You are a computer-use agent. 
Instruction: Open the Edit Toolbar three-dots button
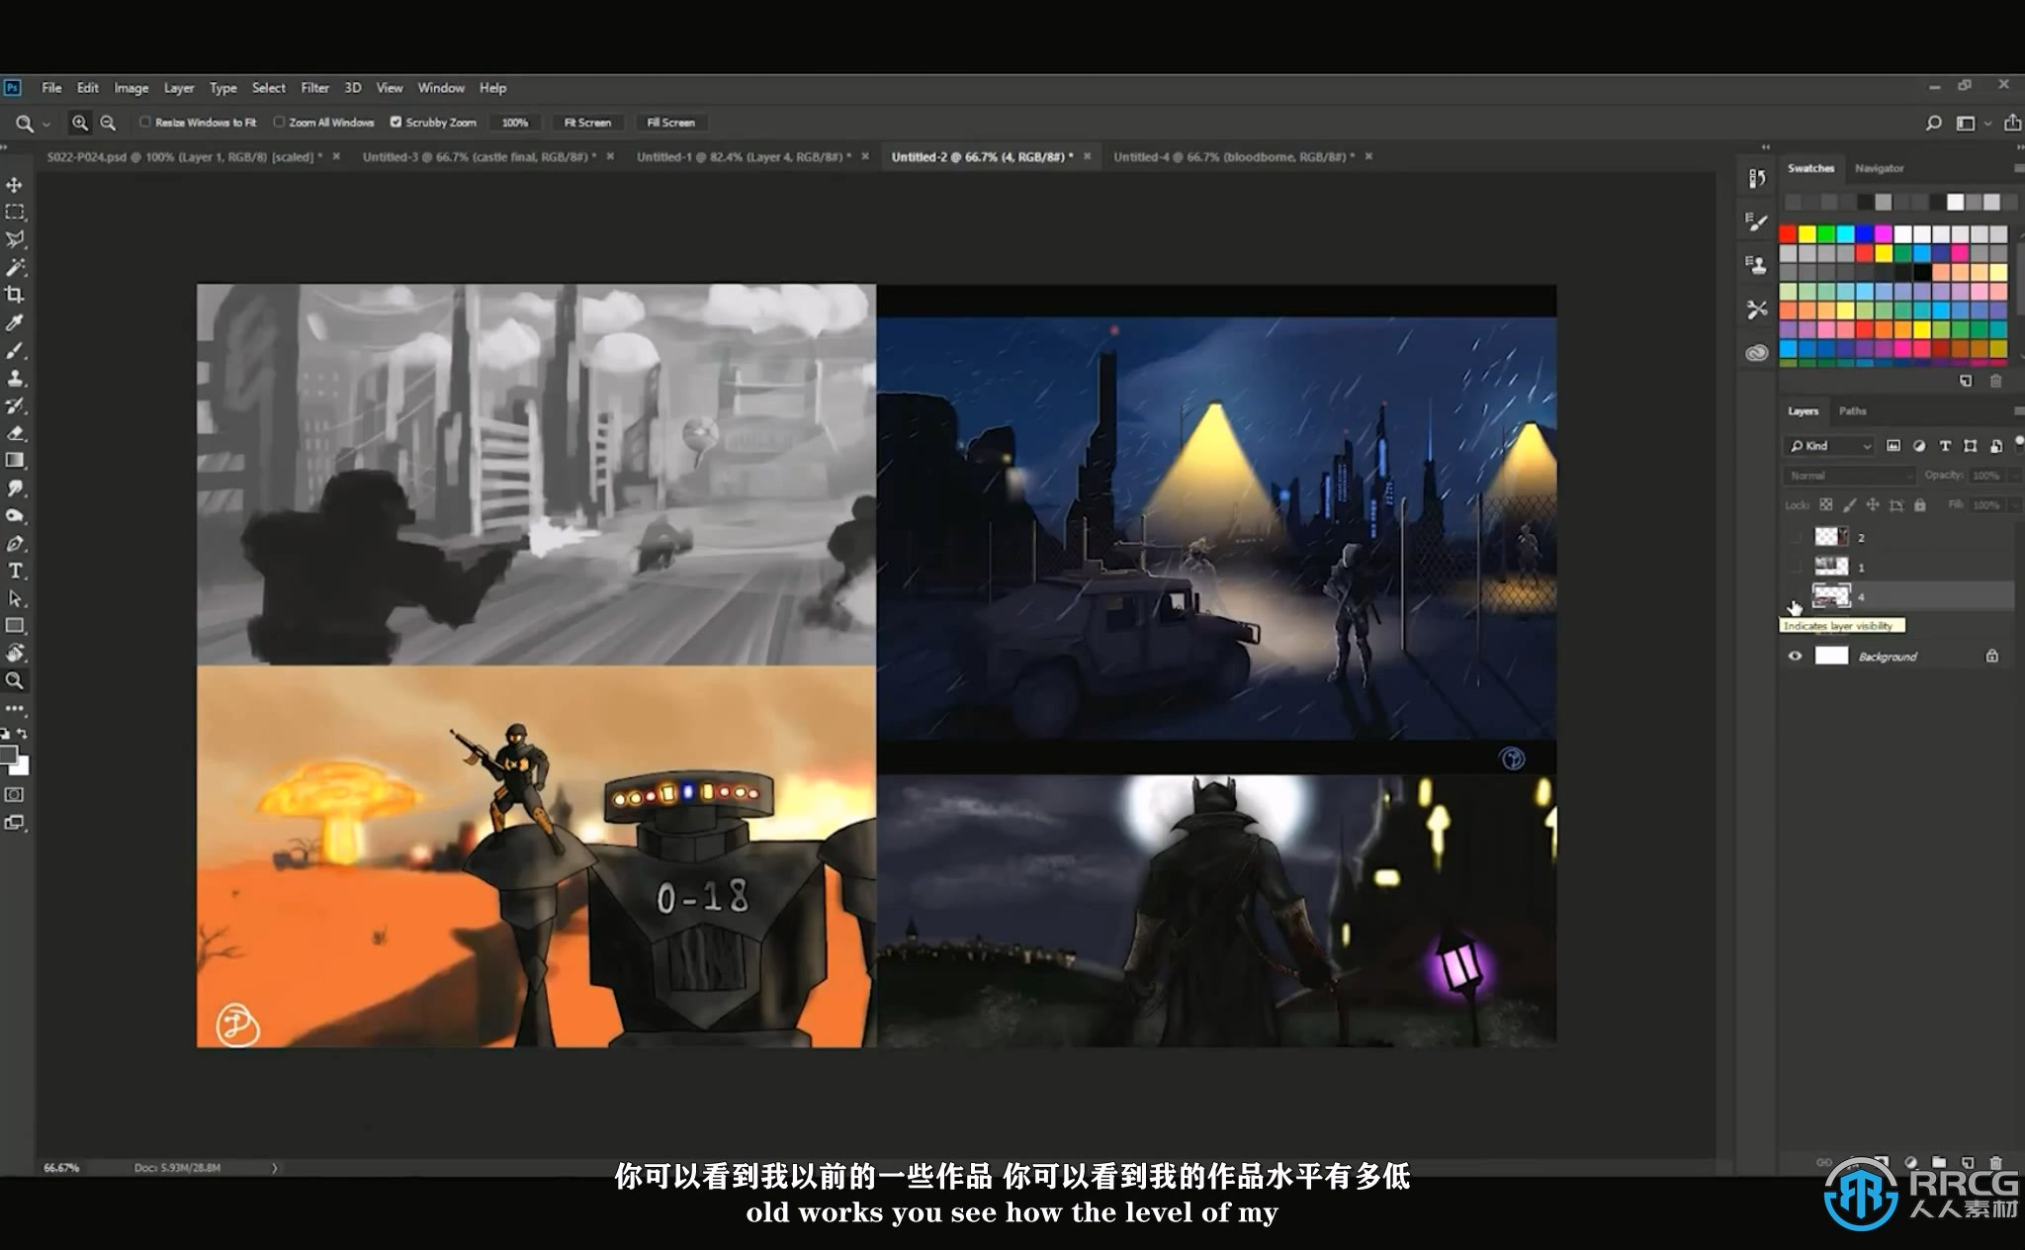point(15,708)
